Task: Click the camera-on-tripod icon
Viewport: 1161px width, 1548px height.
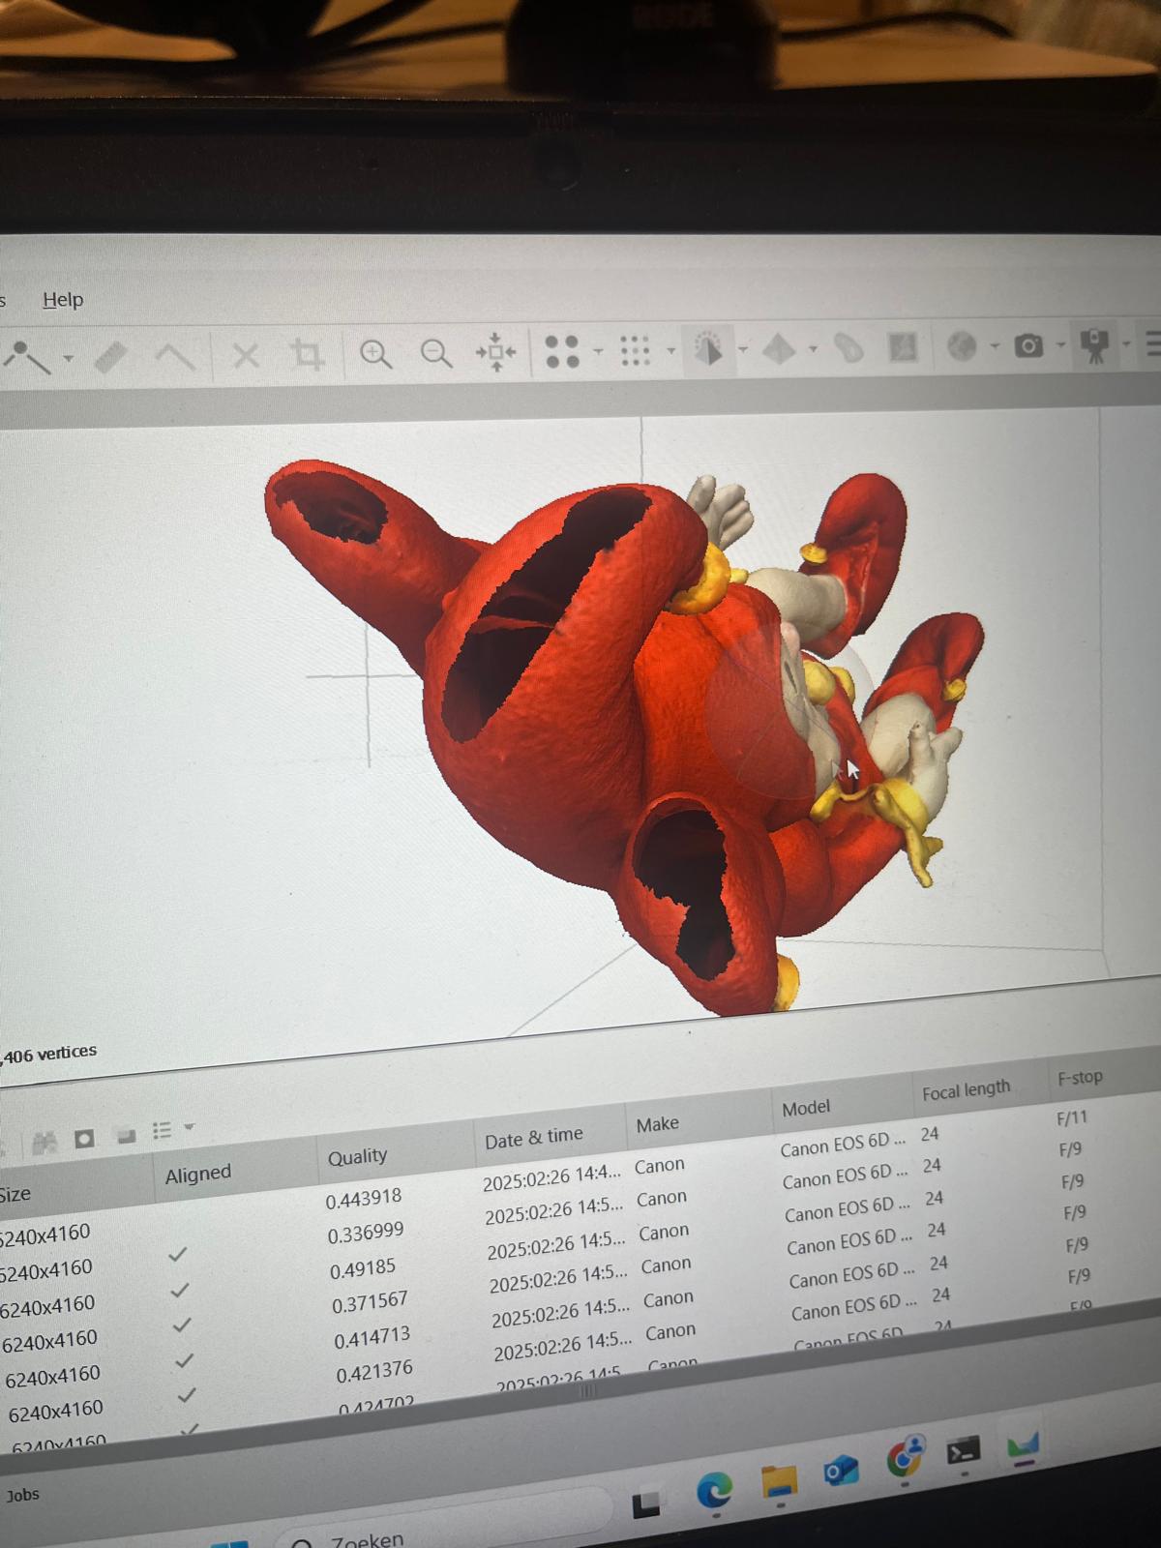Action: 1094,345
